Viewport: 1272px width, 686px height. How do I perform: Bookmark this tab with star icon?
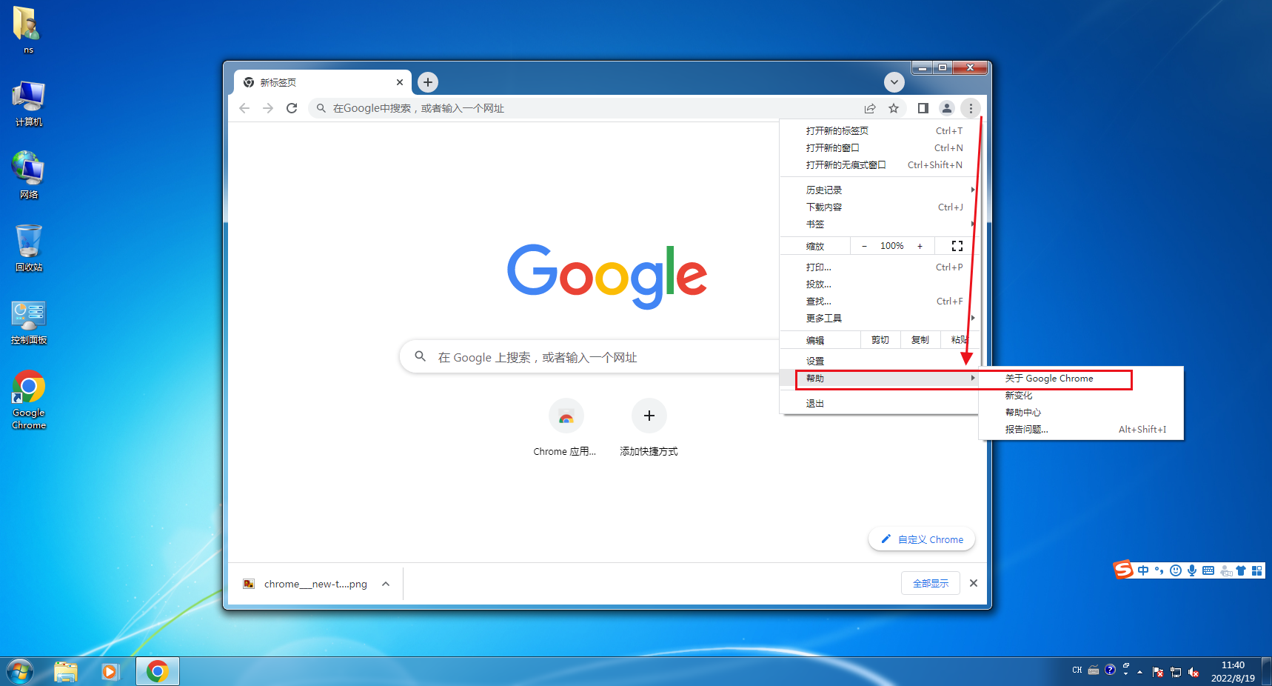pyautogui.click(x=894, y=108)
